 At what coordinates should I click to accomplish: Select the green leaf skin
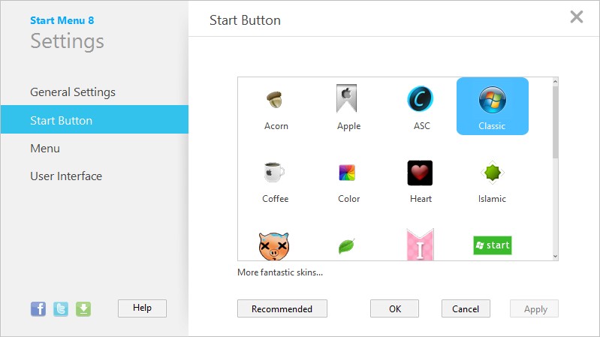coord(347,246)
